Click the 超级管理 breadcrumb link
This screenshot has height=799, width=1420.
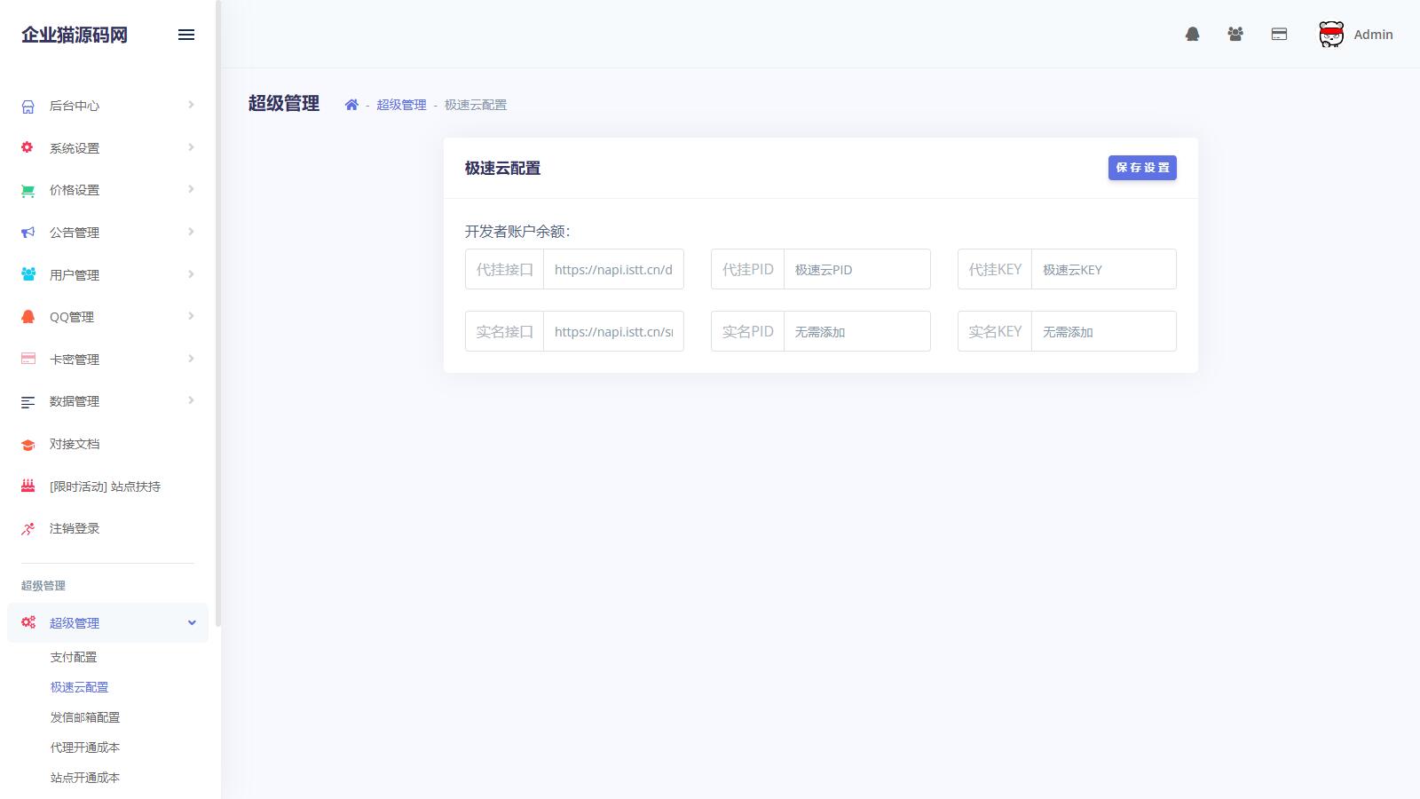click(x=401, y=105)
